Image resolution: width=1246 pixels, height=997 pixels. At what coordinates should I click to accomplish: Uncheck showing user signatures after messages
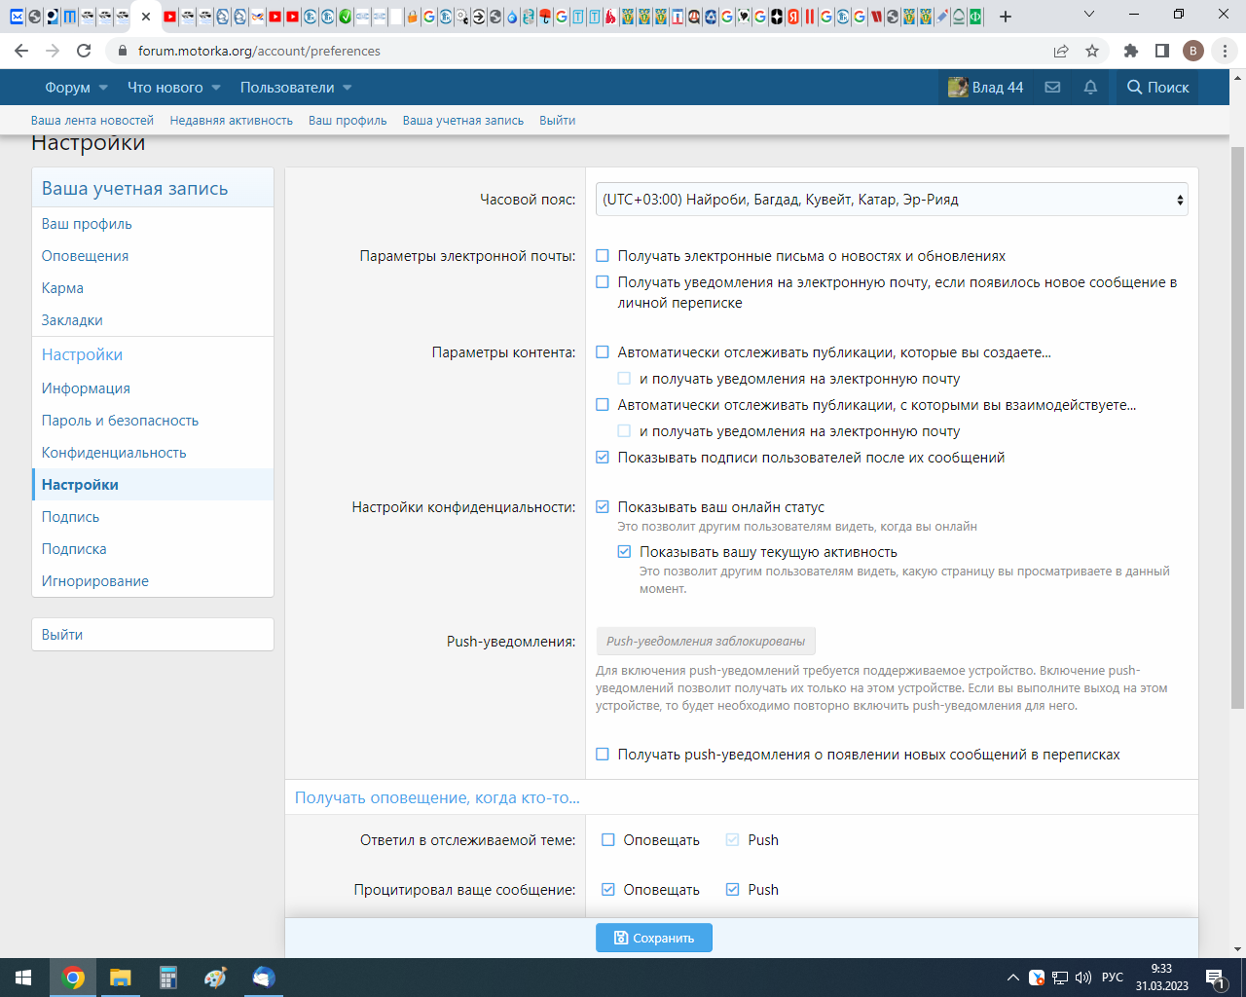point(603,458)
